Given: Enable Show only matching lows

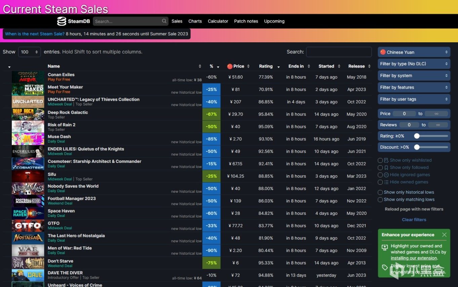Looking at the screenshot, I should point(380,200).
